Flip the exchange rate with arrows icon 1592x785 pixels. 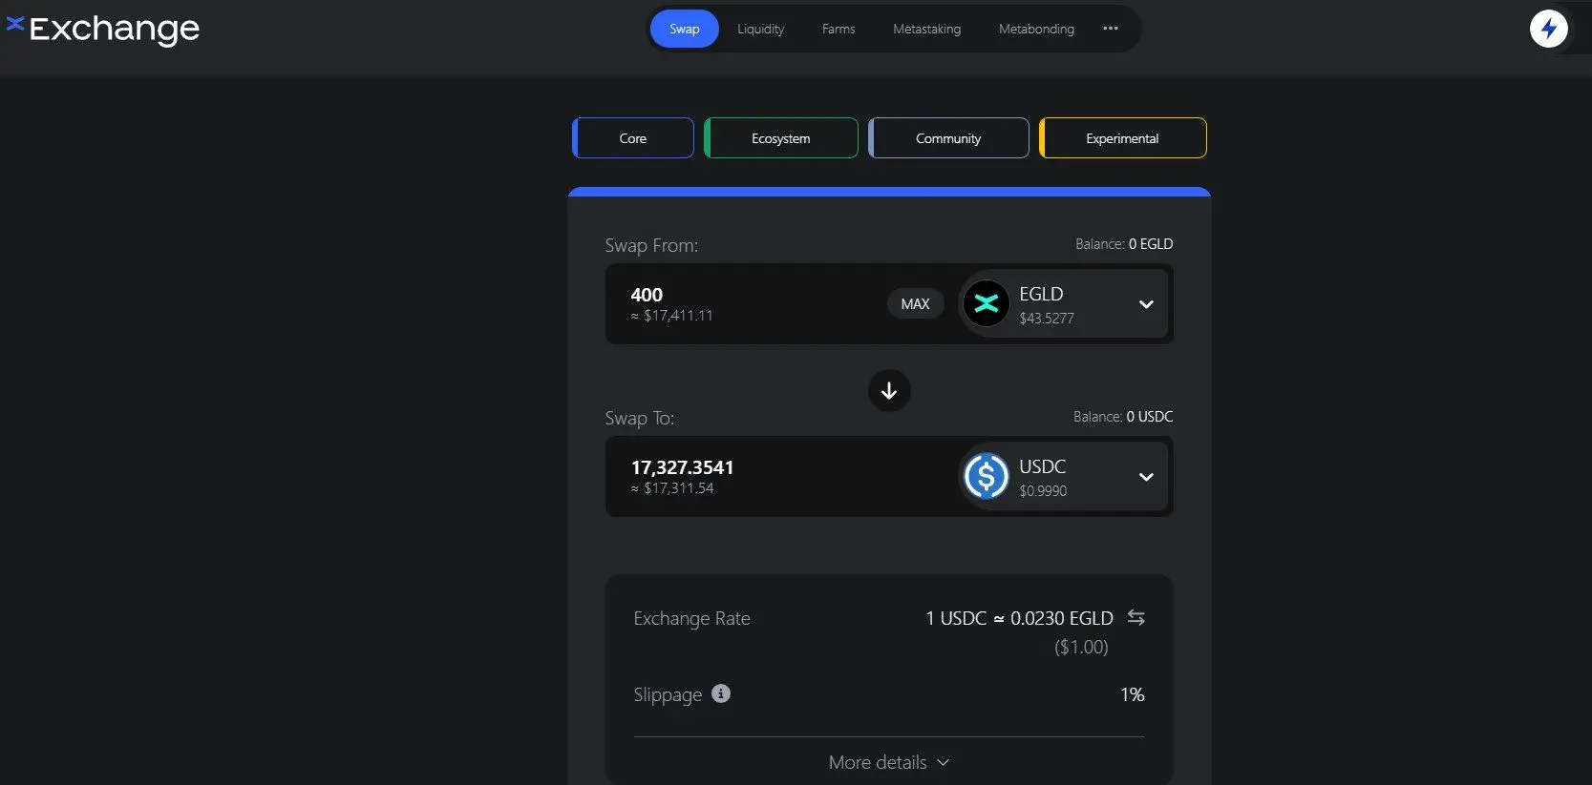tap(1136, 617)
